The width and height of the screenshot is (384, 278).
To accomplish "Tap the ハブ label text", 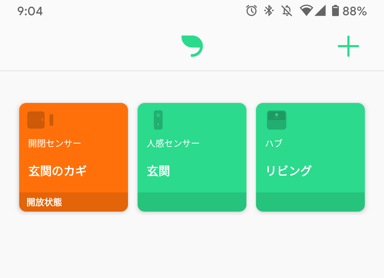I will 274,143.
